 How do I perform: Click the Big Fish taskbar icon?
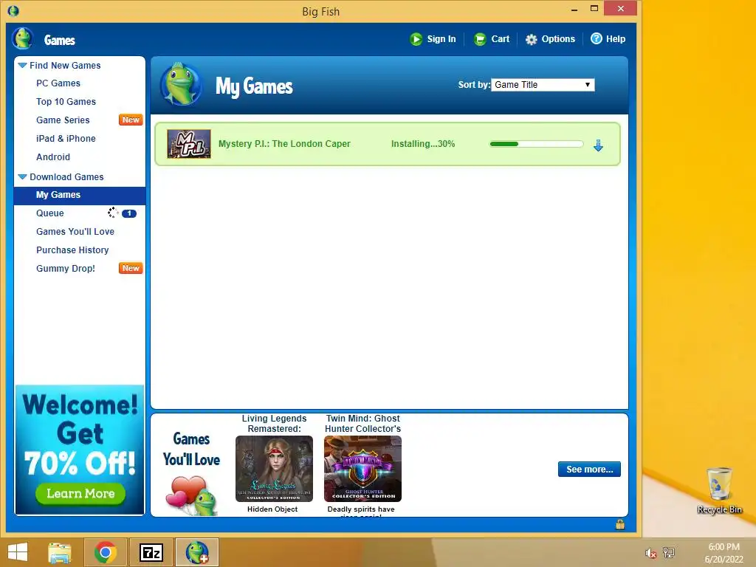point(197,552)
